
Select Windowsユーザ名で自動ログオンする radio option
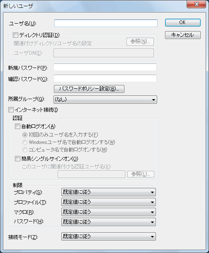coord(25,142)
